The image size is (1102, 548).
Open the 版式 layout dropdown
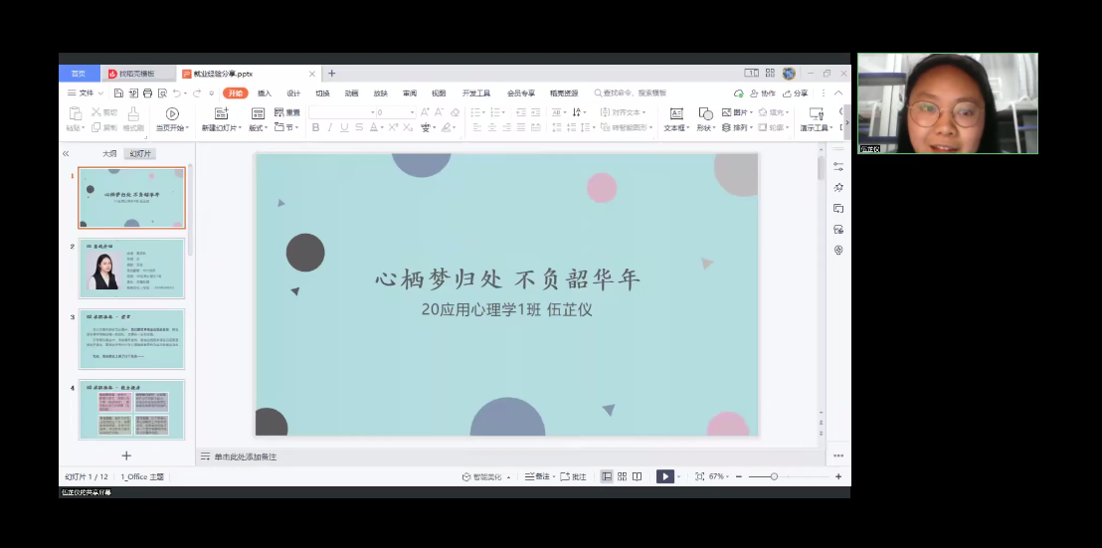pyautogui.click(x=258, y=127)
